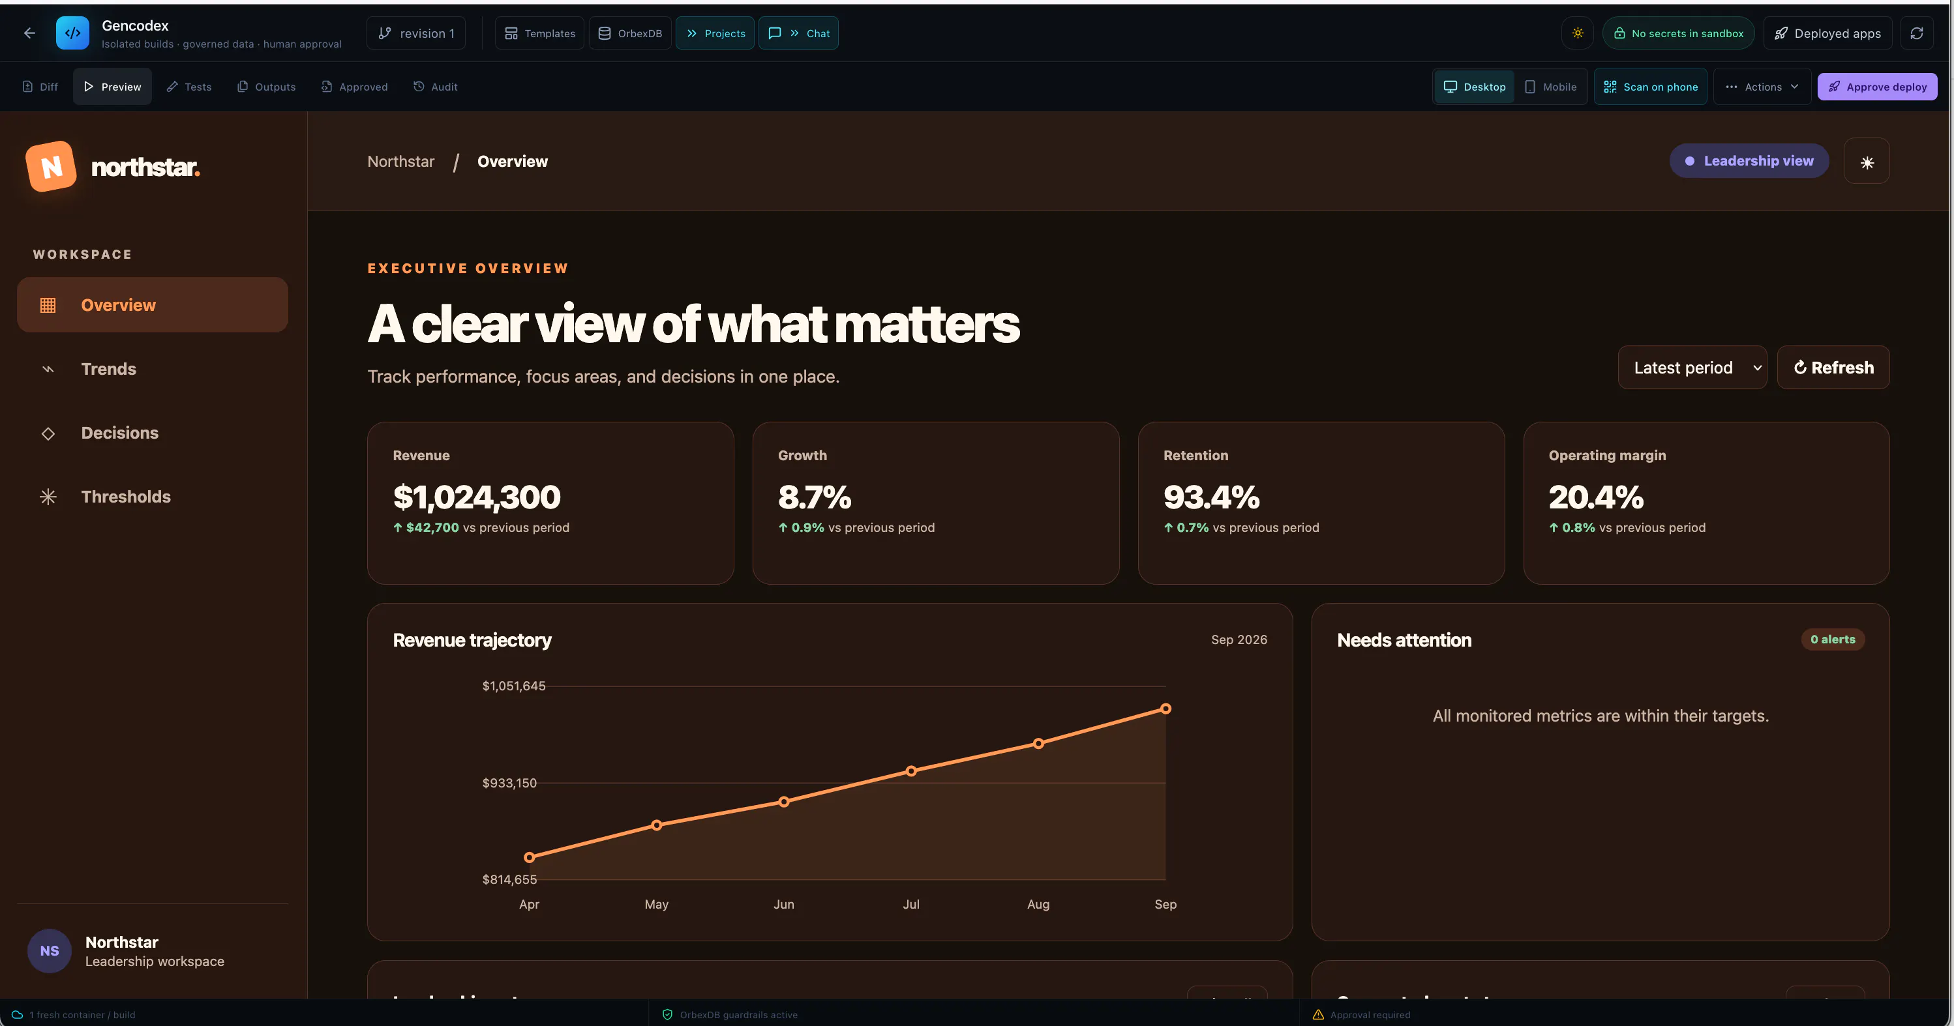Expand the Projects panel
The width and height of the screenshot is (1954, 1026).
click(x=715, y=33)
